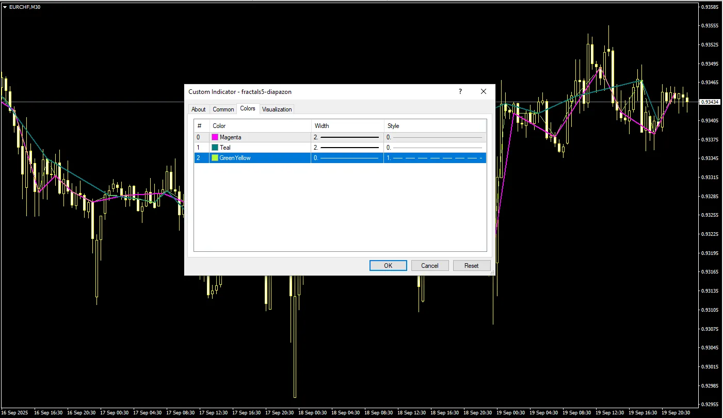Open width selector for Magenta row

click(x=347, y=137)
